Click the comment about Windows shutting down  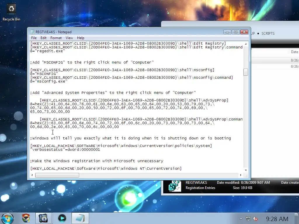131,138
